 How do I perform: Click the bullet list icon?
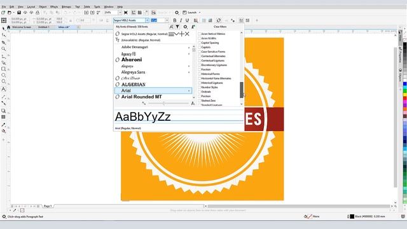204,20
